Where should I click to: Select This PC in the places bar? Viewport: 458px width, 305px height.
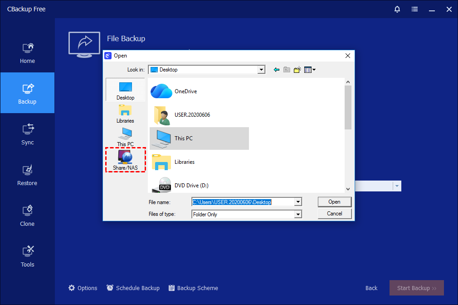[125, 137]
